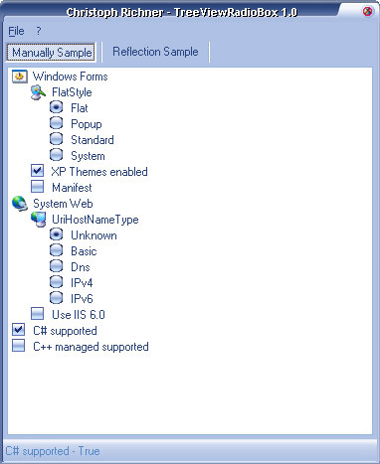Choose the Dns radio option
Screen dimensions: 380x464
[56, 266]
